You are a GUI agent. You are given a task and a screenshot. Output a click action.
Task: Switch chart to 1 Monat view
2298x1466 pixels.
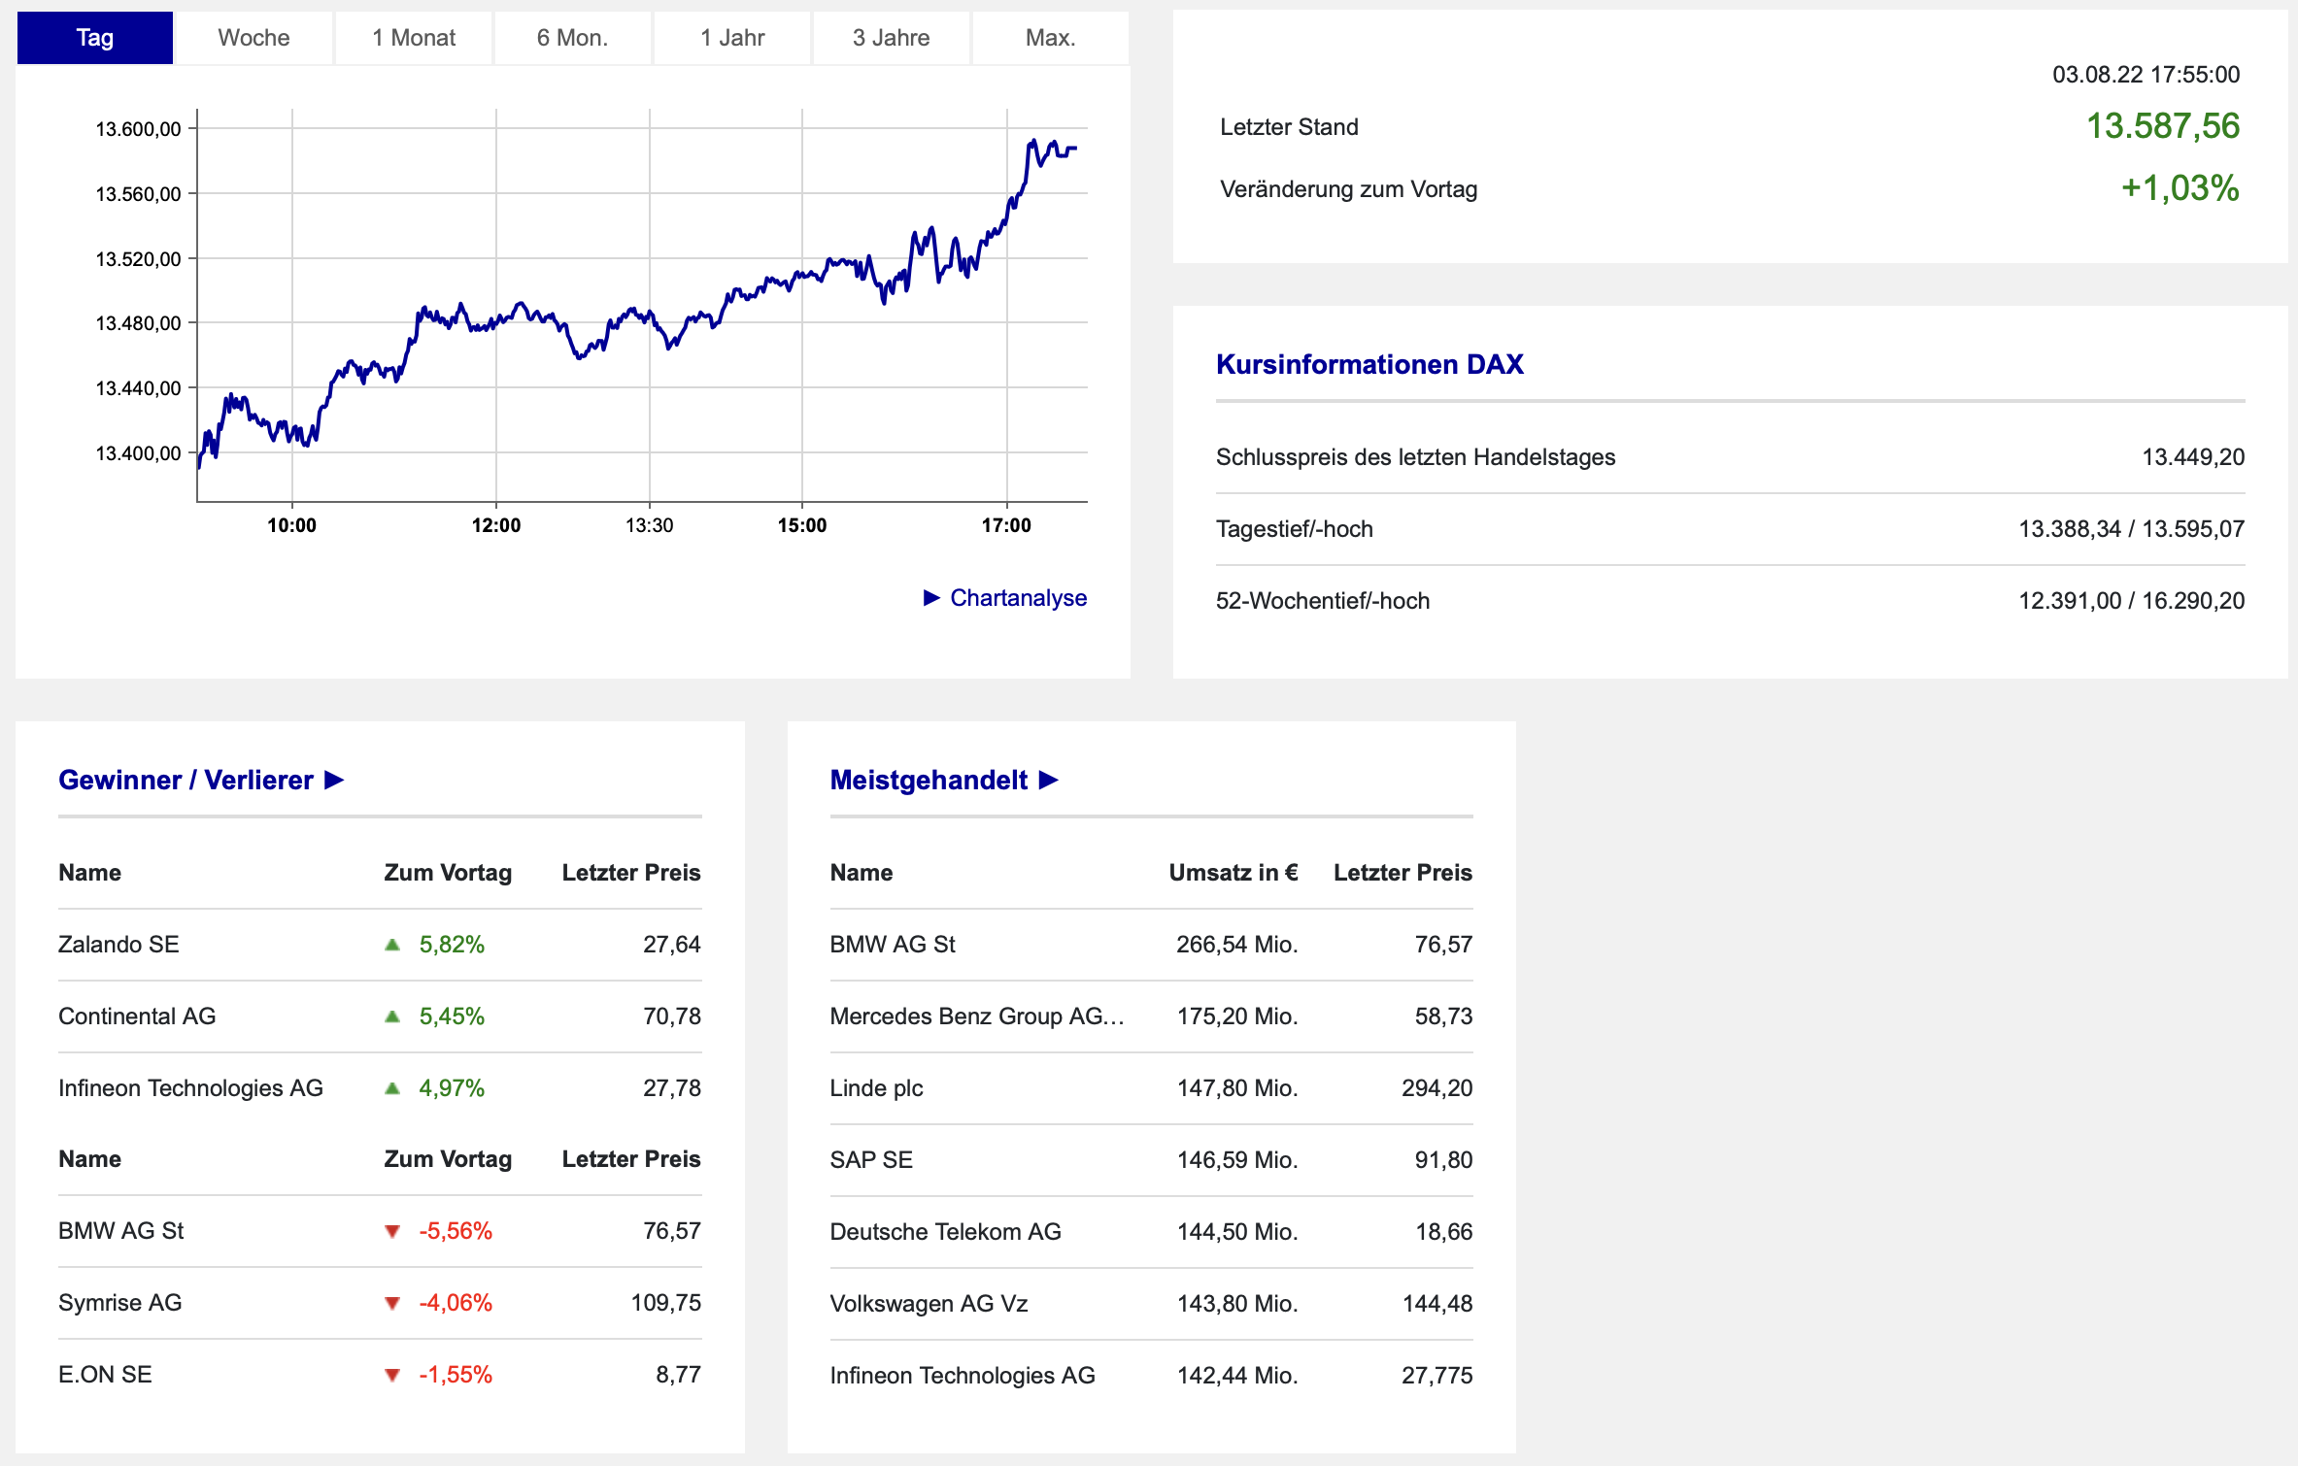[414, 38]
